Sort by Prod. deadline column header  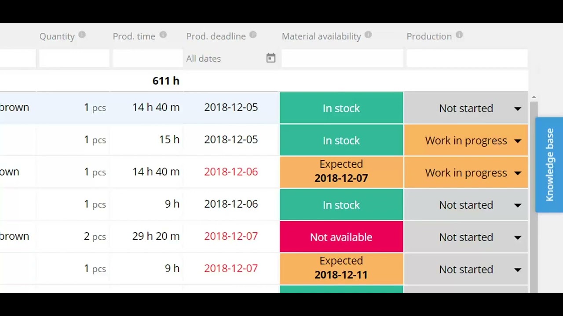coord(216,36)
